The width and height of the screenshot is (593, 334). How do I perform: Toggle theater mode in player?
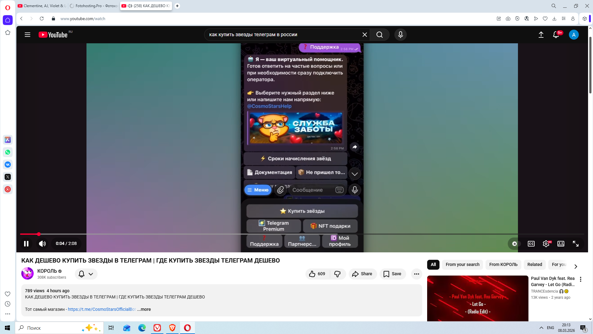pos(561,244)
